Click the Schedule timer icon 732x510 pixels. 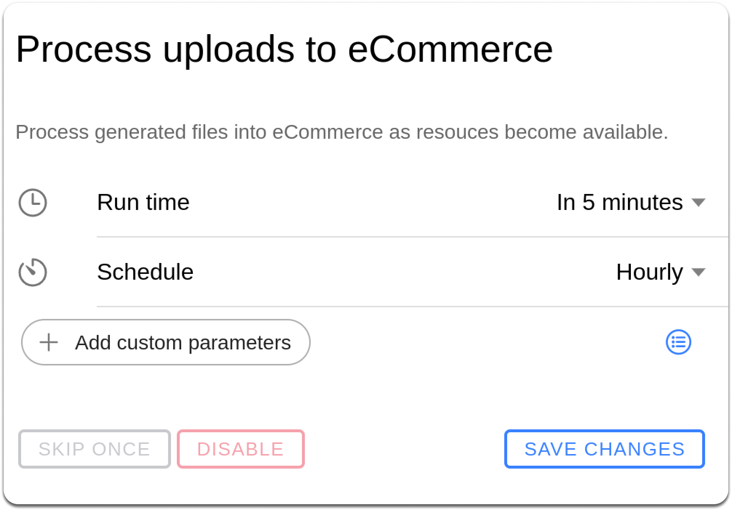tap(33, 272)
